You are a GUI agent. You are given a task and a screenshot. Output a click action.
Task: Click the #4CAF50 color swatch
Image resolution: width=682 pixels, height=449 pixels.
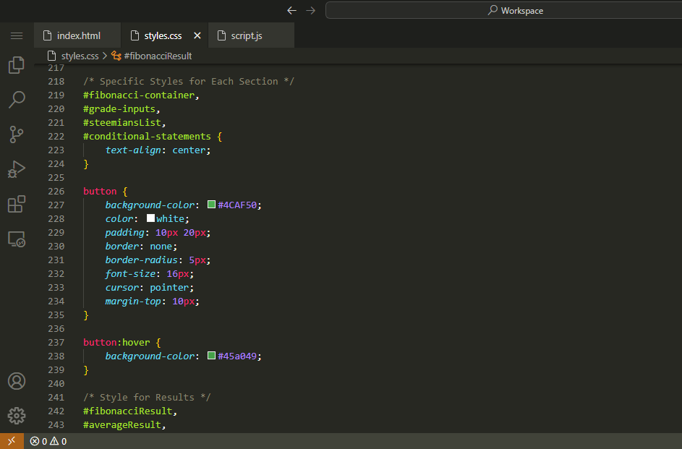click(x=211, y=205)
